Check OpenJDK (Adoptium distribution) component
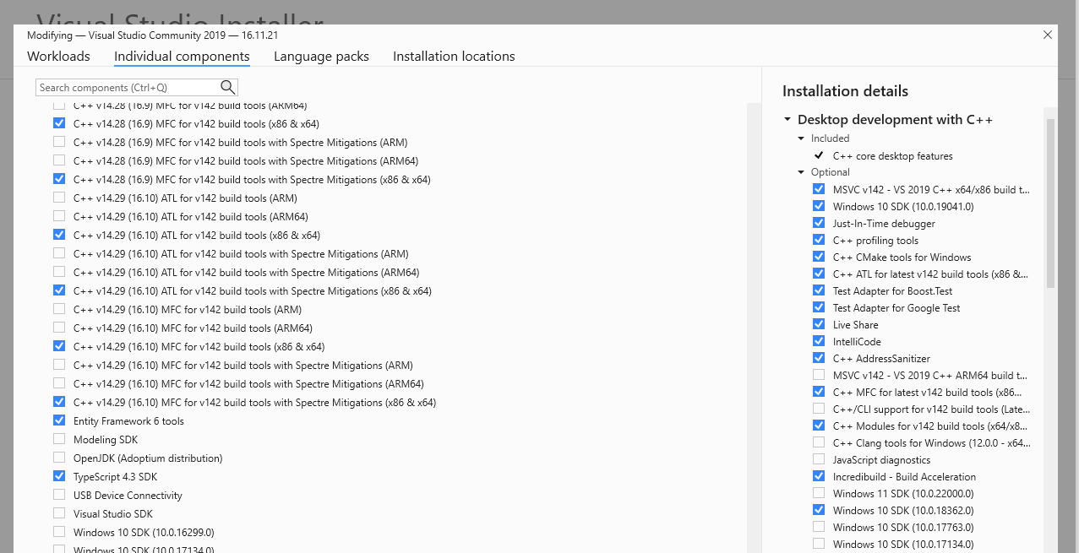This screenshot has width=1079, height=553. (59, 458)
